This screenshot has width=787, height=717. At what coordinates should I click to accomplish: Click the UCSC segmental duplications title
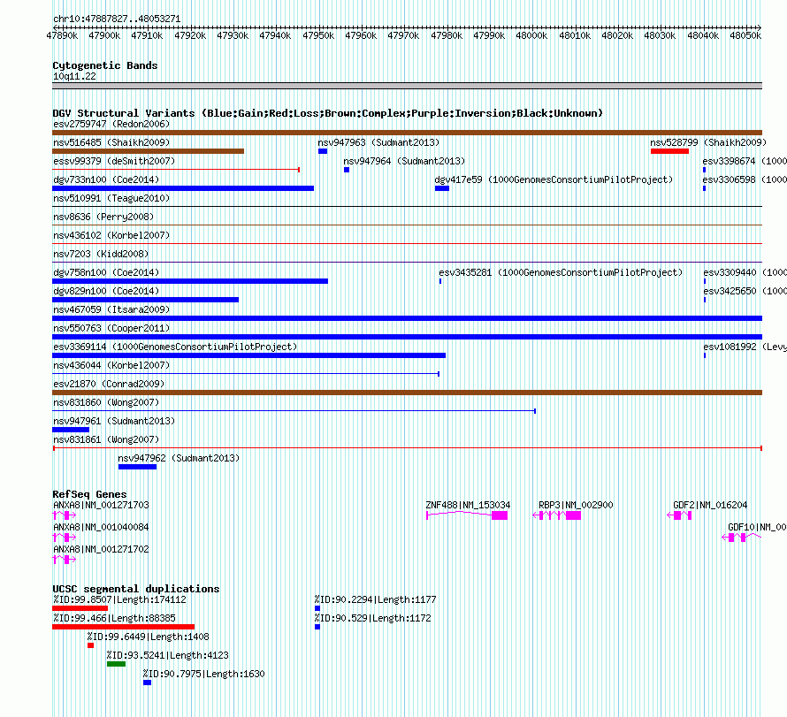(136, 589)
